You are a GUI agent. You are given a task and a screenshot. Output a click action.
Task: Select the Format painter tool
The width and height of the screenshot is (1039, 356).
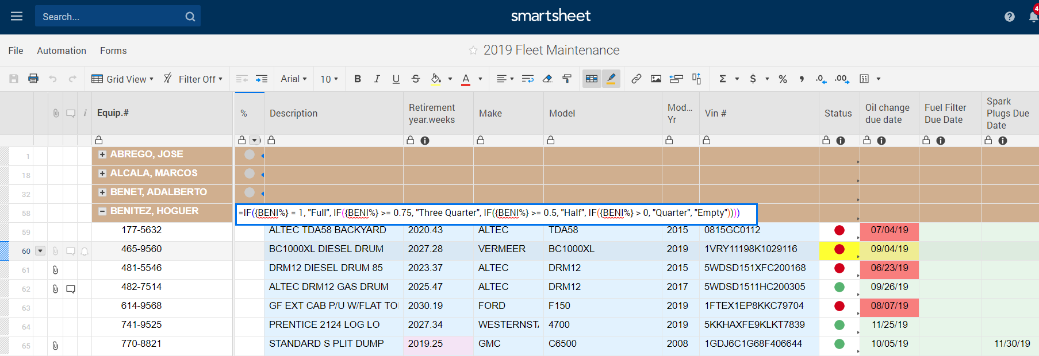click(567, 79)
